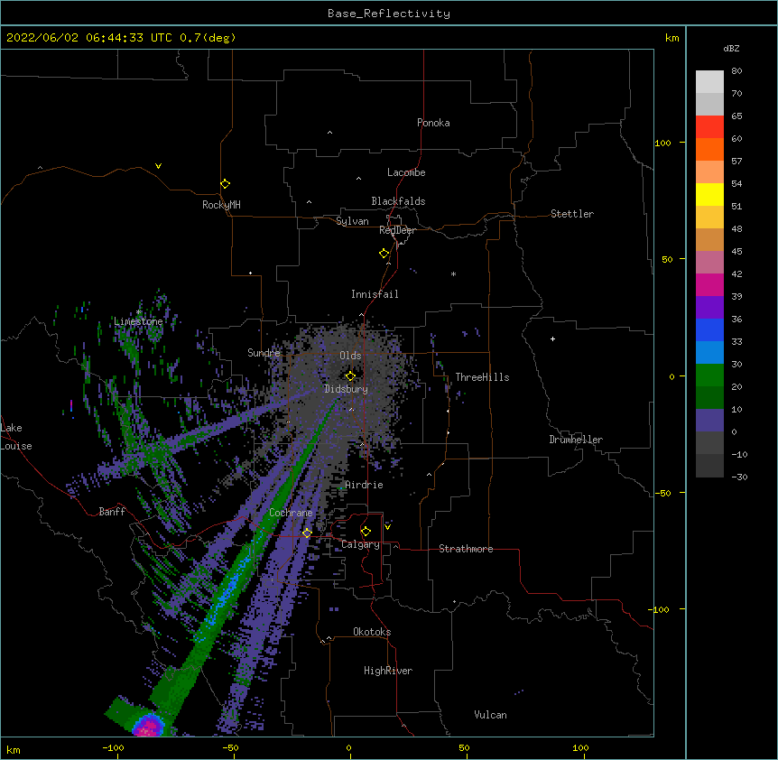Pick the magenta 39-42 dBZ legend swatch
Screen dimensions: 778x760
709,284
